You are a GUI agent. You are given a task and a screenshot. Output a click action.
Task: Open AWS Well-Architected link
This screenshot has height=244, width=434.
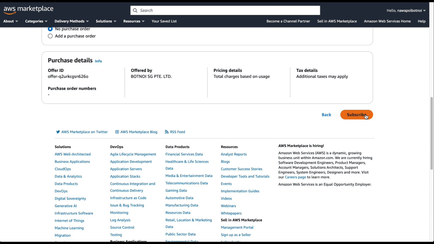pos(73,154)
